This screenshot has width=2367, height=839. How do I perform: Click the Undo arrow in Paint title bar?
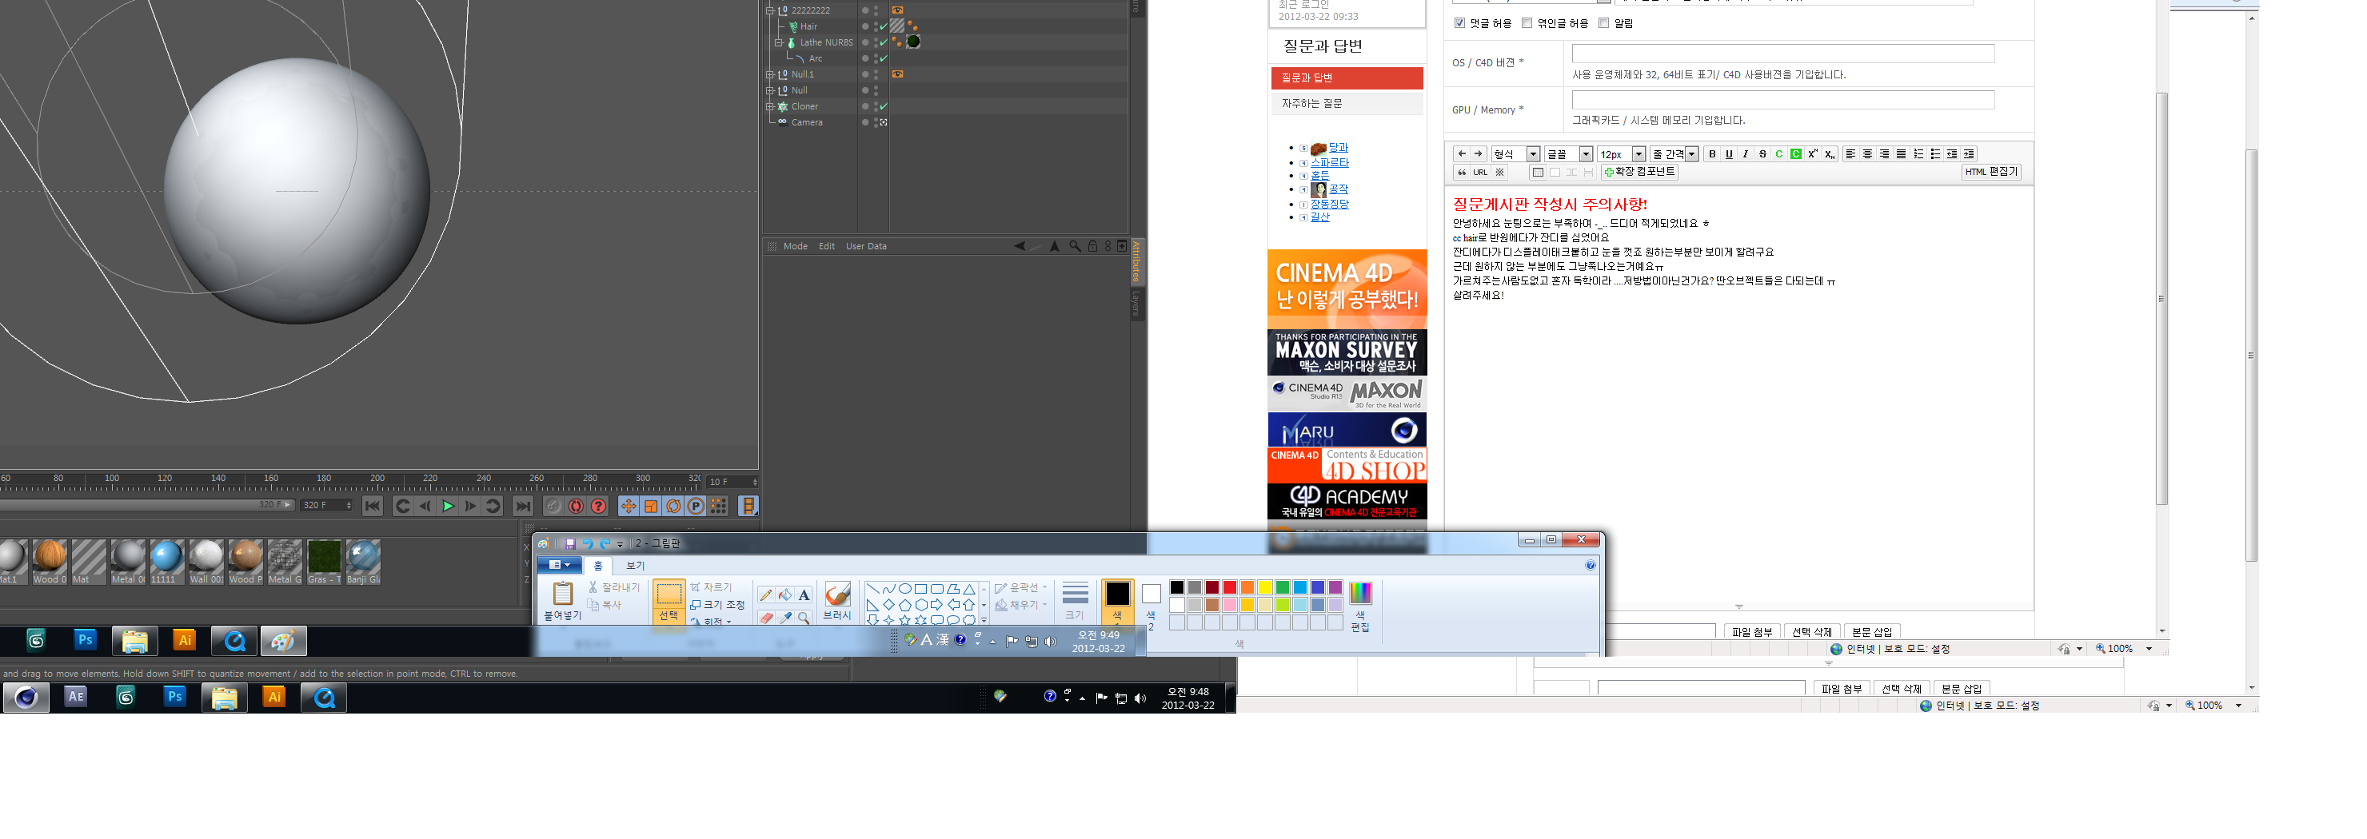coord(587,543)
